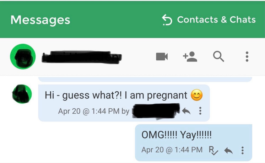Open the header's three-dot options menu
Viewport: 265px width, 163px height.
coord(247,56)
